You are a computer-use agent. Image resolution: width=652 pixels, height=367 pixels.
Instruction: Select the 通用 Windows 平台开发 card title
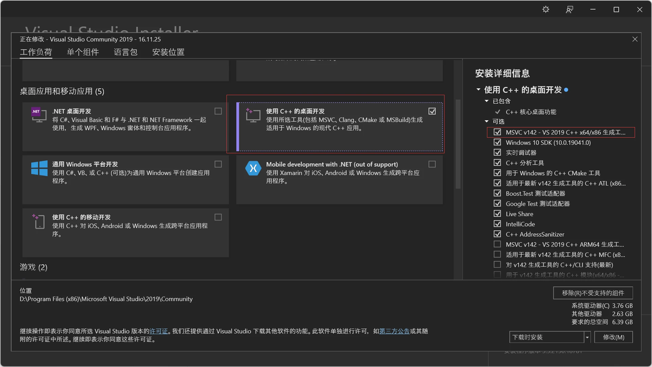(x=85, y=164)
